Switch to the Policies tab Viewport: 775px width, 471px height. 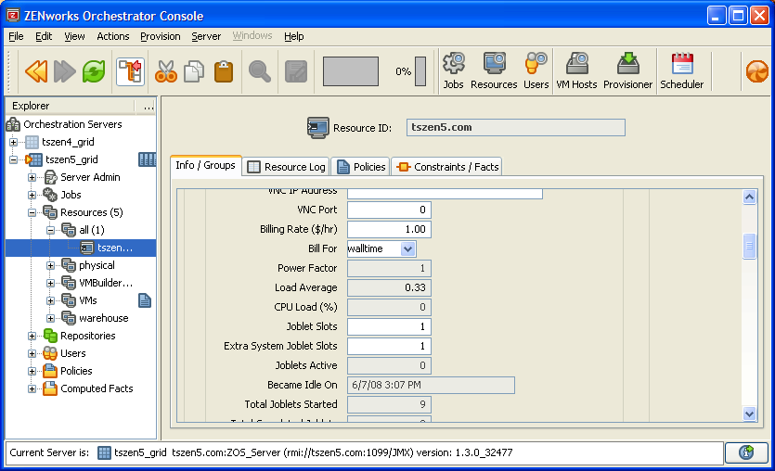pyautogui.click(x=361, y=167)
